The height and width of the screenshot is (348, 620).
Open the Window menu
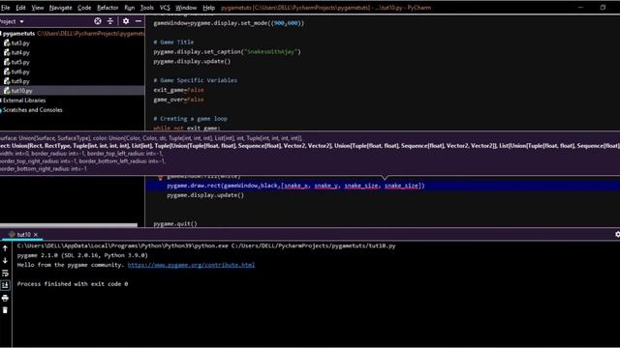pos(186,8)
